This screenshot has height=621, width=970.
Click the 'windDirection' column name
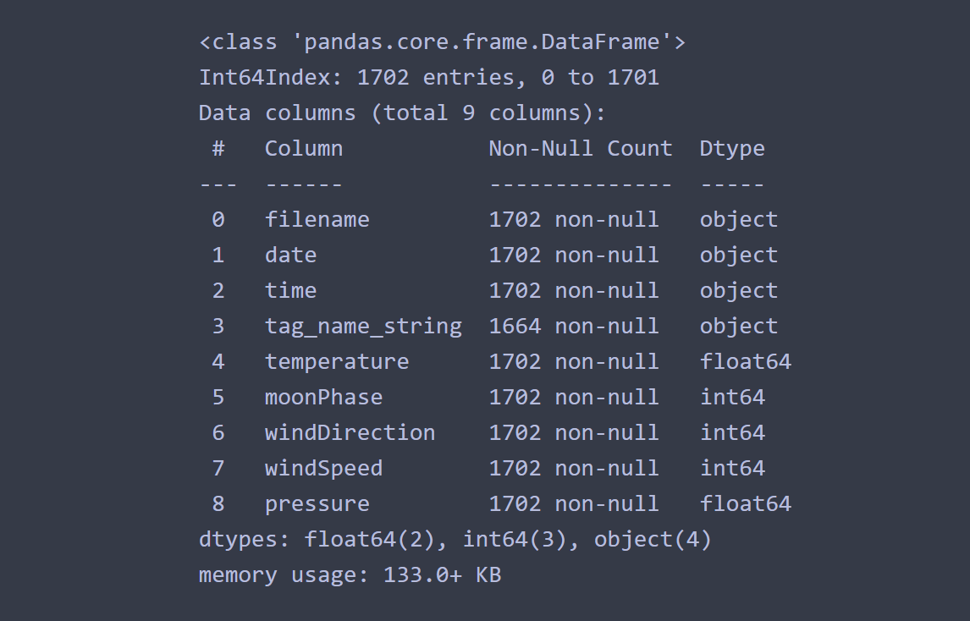[350, 433]
